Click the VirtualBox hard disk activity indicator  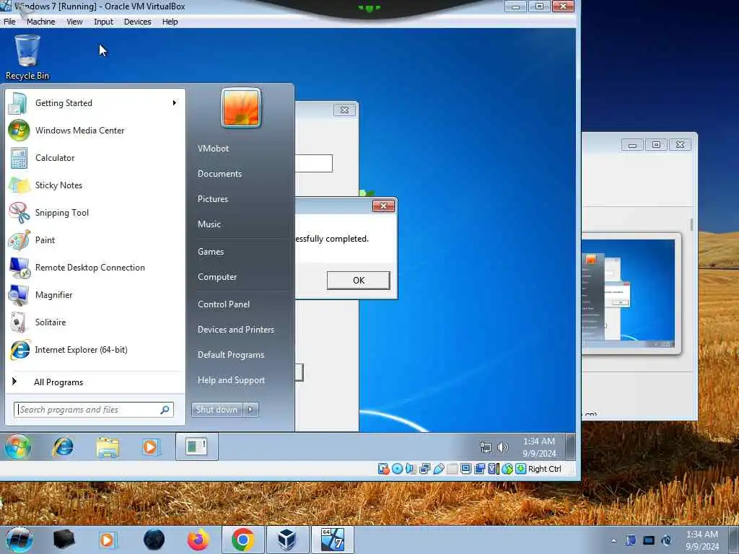(x=384, y=469)
